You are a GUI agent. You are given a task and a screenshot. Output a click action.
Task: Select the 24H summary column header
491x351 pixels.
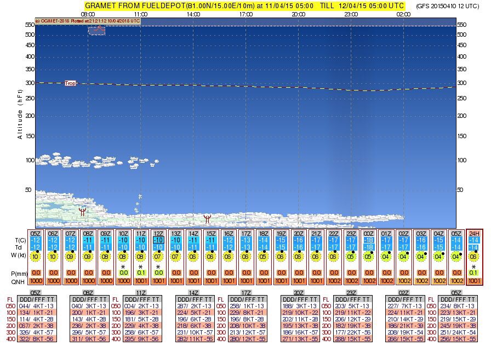474,233
